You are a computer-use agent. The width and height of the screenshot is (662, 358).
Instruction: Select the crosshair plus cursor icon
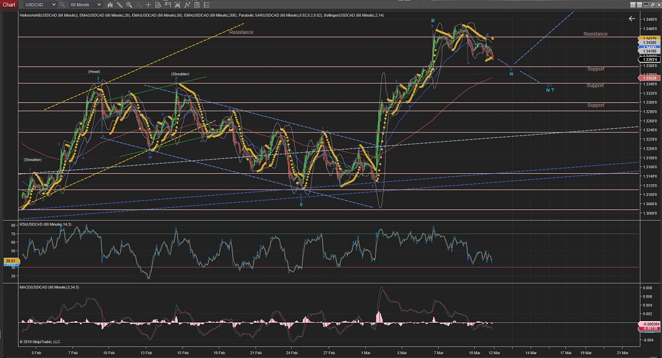(x=148, y=5)
